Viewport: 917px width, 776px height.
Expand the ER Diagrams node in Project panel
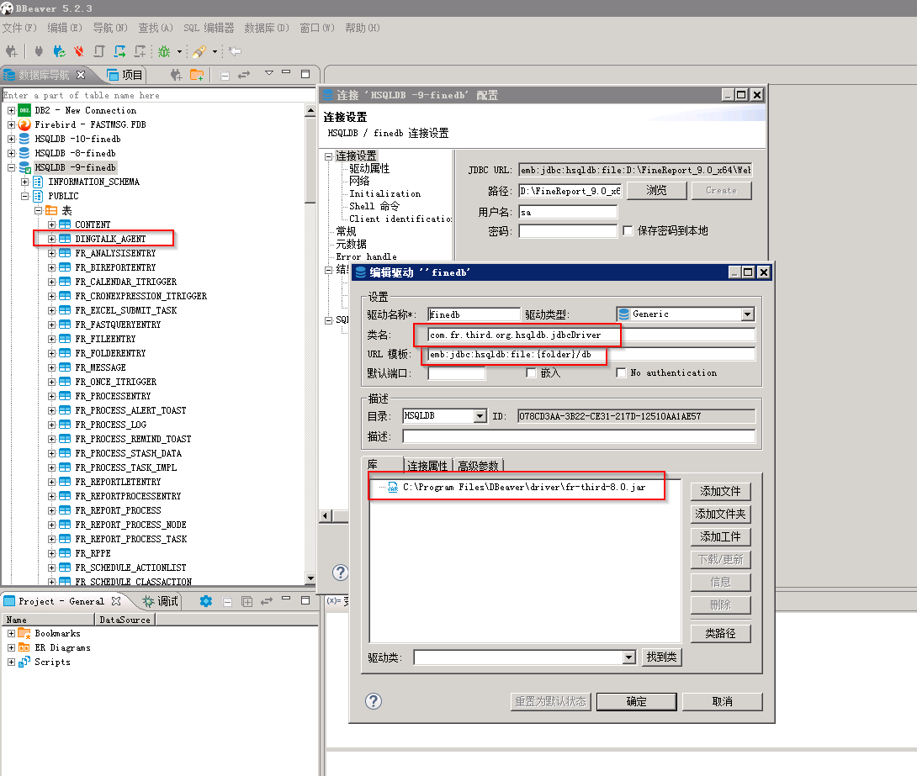click(11, 647)
